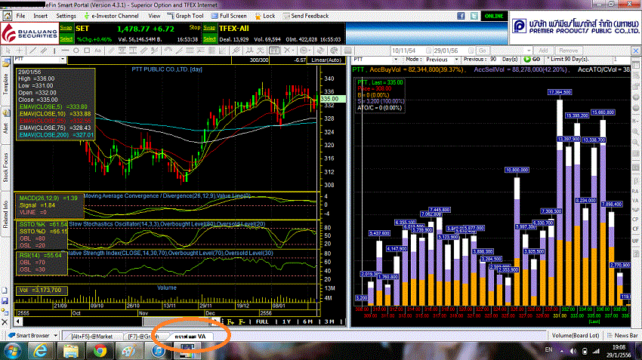Select the crosshair cursor tool

[x=20, y=51]
